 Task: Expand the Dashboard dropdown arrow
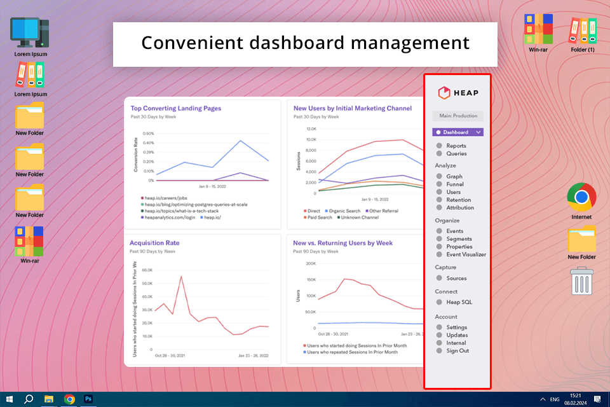pos(478,132)
